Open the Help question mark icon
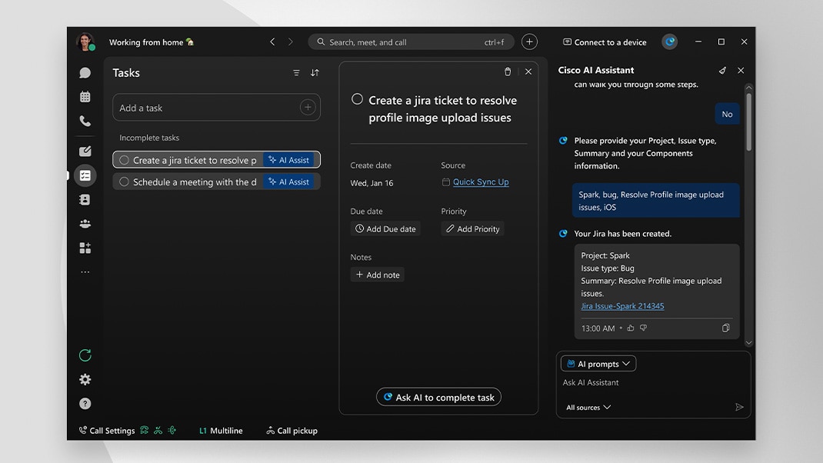This screenshot has height=463, width=823. pyautogui.click(x=85, y=404)
